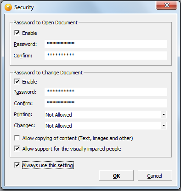Select the Changes Not Allowed combo box
The height and width of the screenshot is (191, 181).
tap(106, 126)
